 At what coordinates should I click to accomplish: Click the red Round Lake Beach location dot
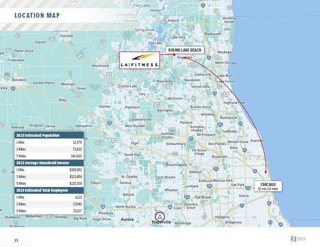167,55
